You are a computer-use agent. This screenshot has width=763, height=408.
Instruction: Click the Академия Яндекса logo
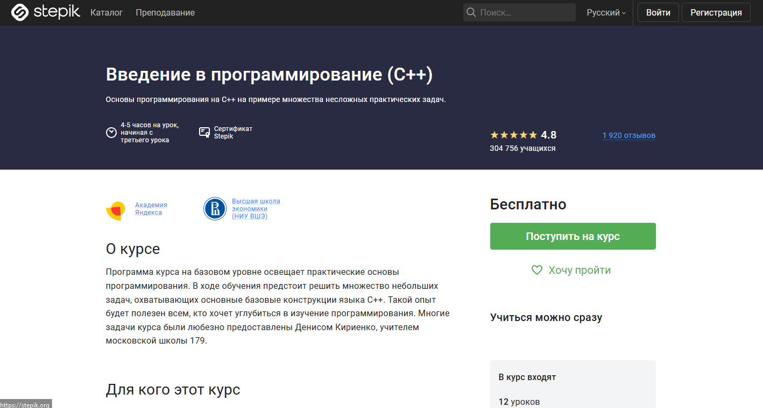tap(116, 210)
